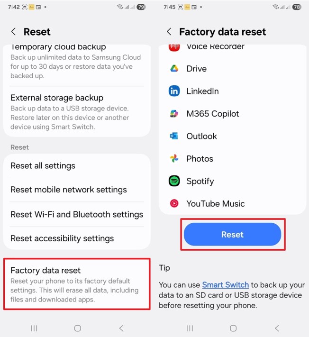Choose Reset mobile network settings

(77, 190)
